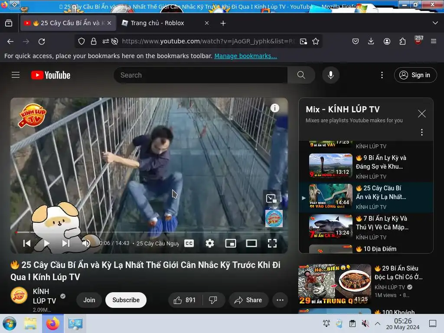Open site permissions icon in address bar

[106, 41]
